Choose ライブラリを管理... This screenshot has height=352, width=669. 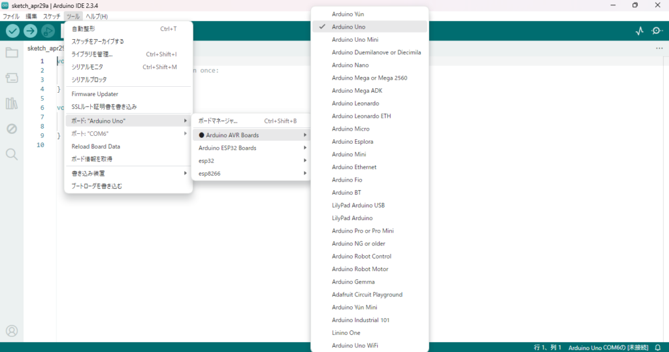point(129,54)
